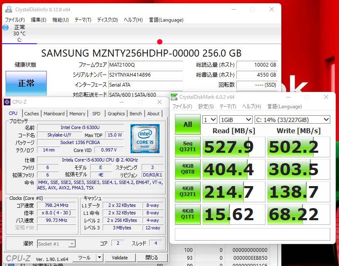339x266 pixels.
Task: Click the Seq write result 502.2
Action: click(x=299, y=147)
